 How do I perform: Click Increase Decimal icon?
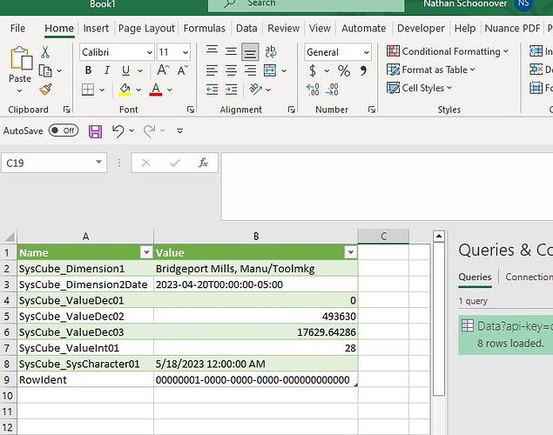(313, 90)
